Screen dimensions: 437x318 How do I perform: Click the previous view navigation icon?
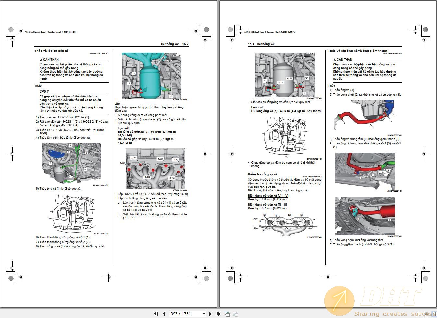[x=227, y=314]
